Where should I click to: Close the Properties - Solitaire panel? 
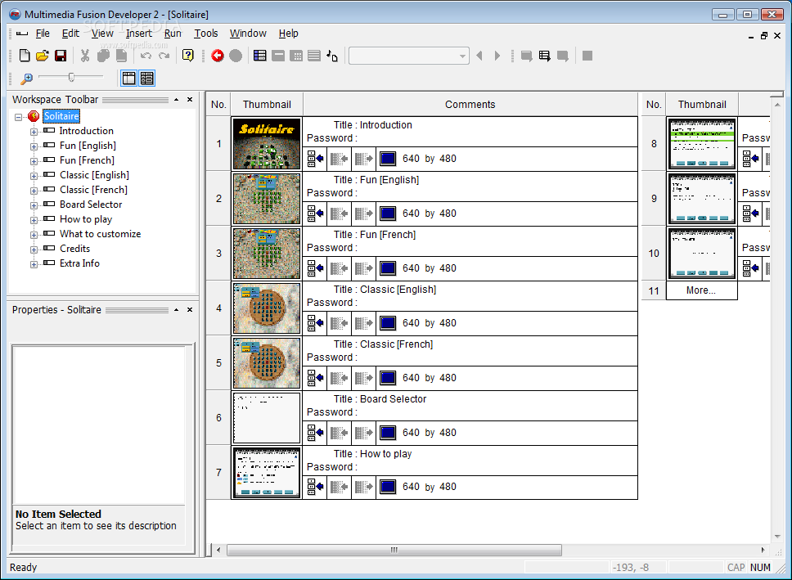pyautogui.click(x=190, y=310)
